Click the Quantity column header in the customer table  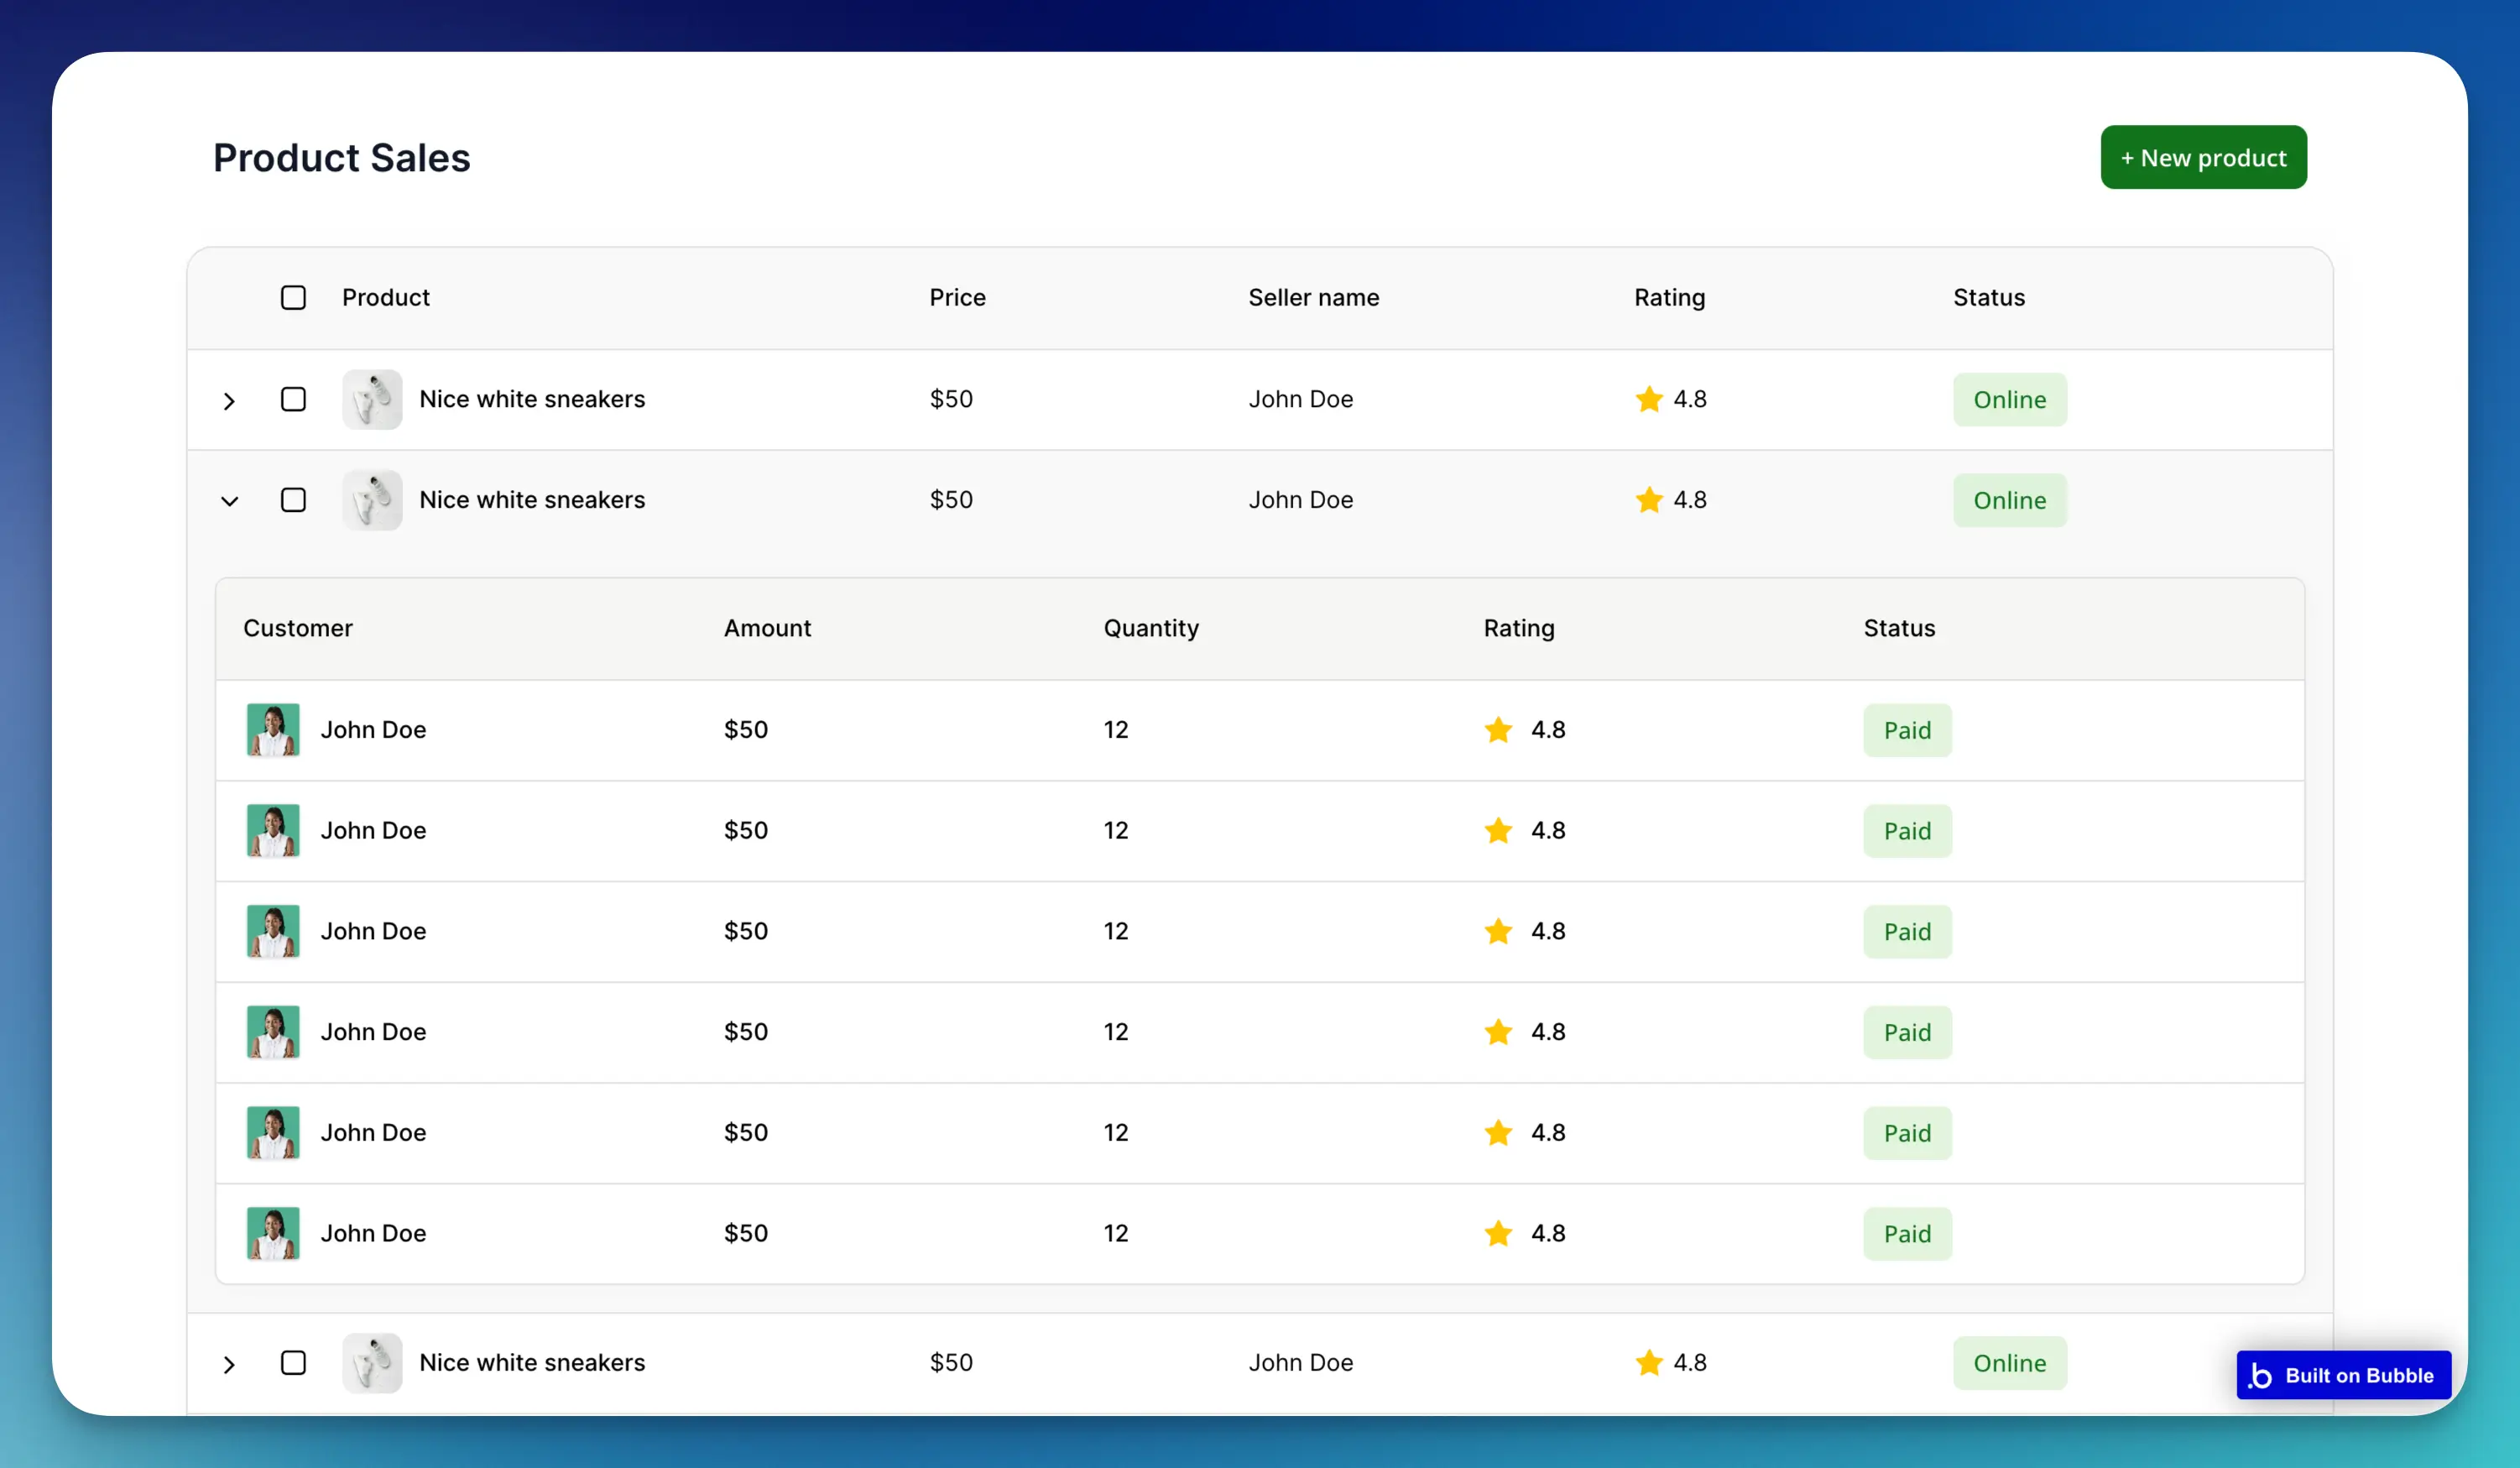(1151, 628)
